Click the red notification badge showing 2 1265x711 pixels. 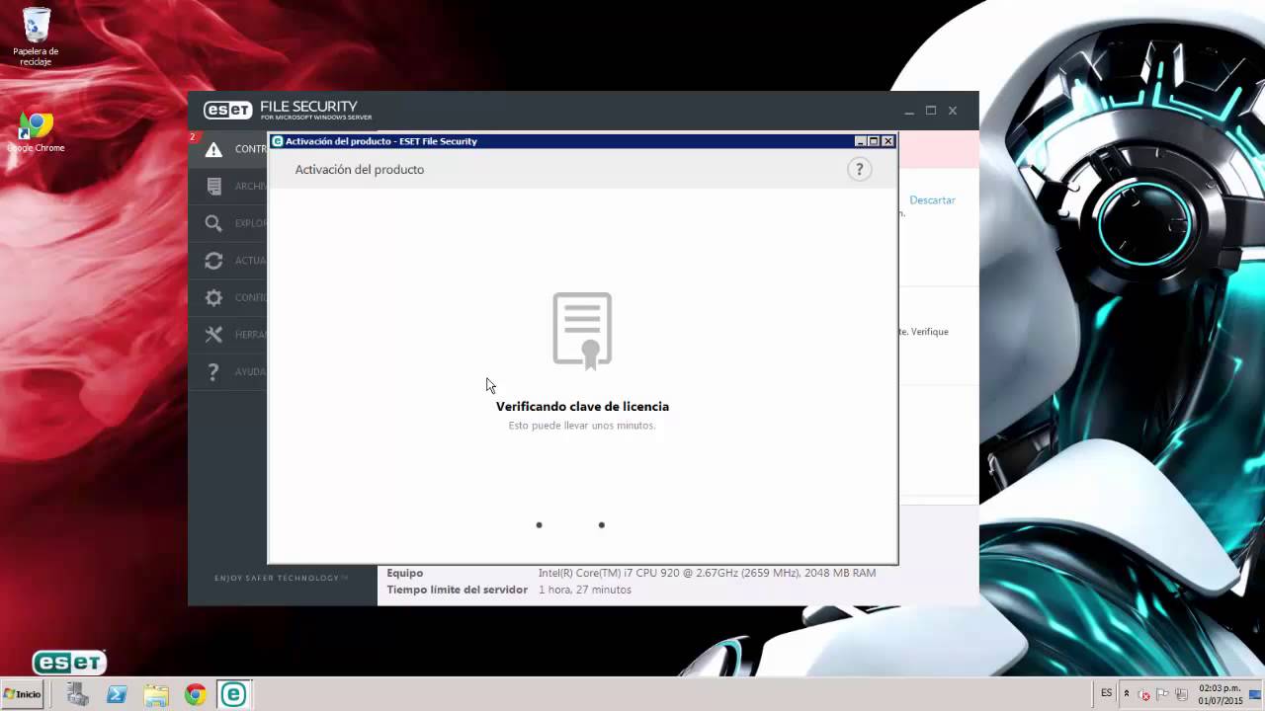click(x=193, y=137)
